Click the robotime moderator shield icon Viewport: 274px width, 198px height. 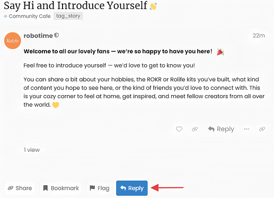click(x=57, y=36)
